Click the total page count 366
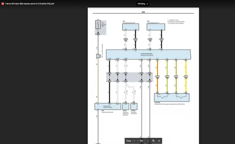Image resolution: width=235 pixels, height=144 pixels. point(141,141)
